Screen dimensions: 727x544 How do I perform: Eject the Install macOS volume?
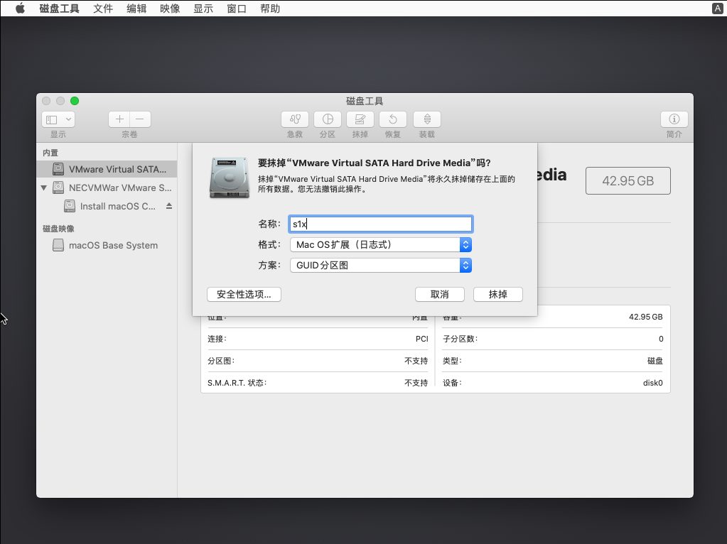pos(169,206)
